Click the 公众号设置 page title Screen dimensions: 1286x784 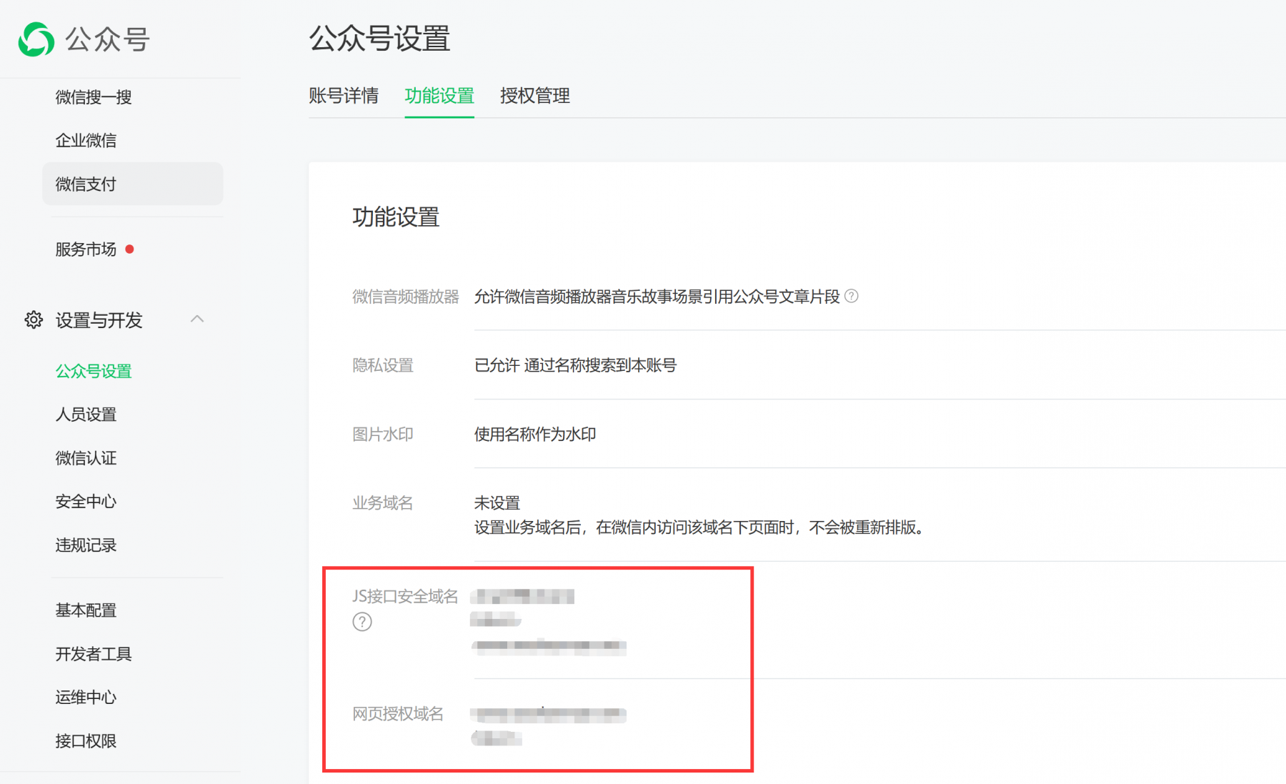(x=379, y=39)
